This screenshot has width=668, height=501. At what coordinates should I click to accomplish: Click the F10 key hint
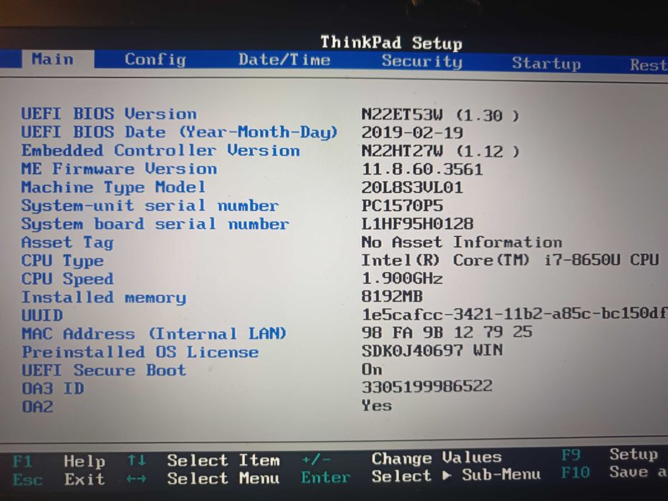click(576, 472)
